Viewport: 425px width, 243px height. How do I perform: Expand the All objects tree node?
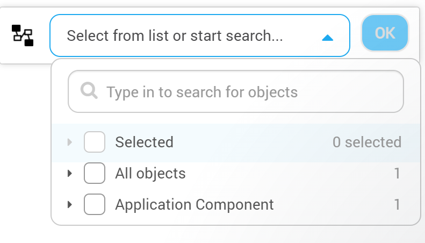[70, 173]
